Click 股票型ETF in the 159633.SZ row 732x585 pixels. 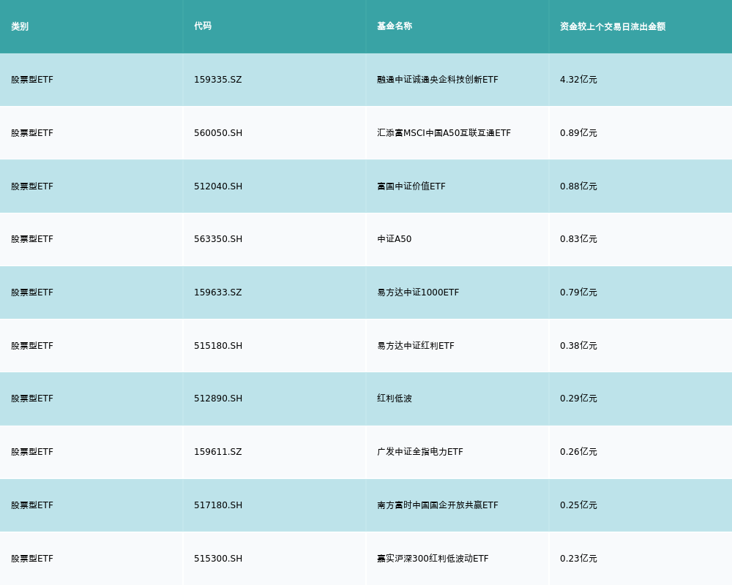click(32, 292)
